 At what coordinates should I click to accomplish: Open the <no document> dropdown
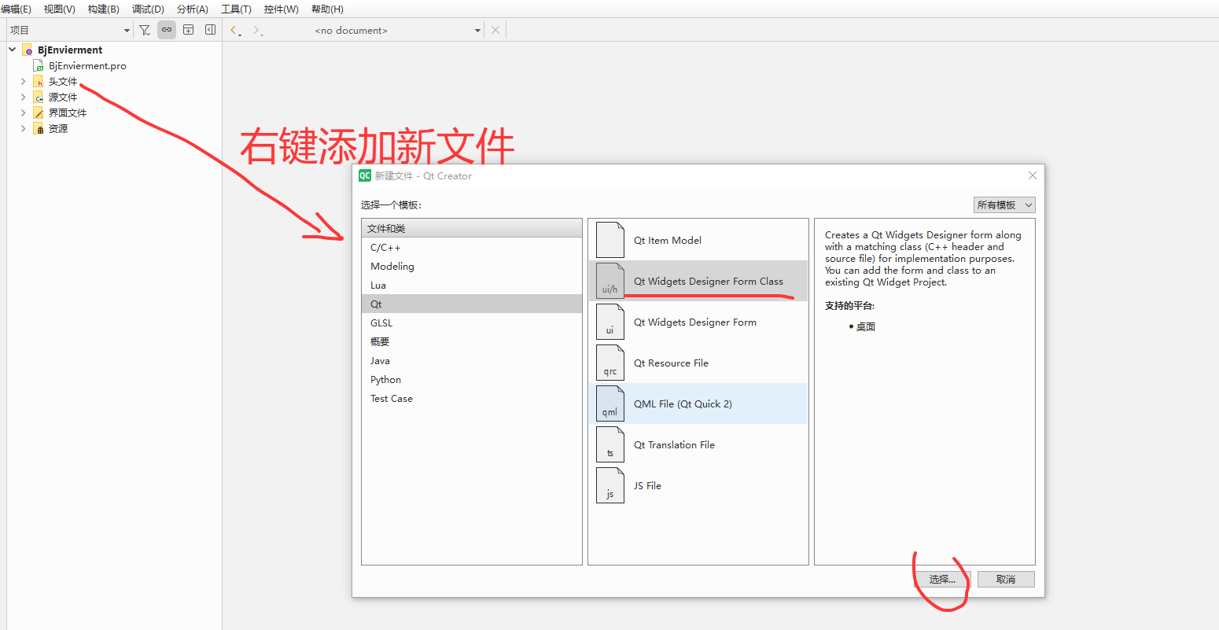click(x=397, y=30)
